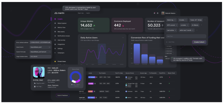
Task: Open User journey in the sidebar
Action: point(61,40)
